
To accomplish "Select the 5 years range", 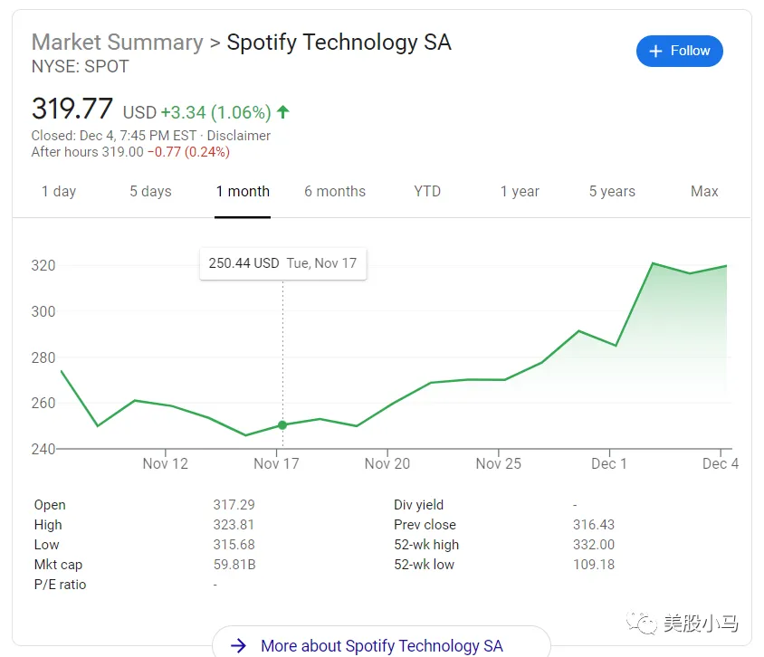I will coord(612,192).
